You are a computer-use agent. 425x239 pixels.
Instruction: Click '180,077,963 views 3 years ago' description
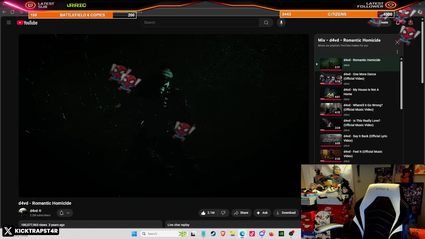point(43,225)
